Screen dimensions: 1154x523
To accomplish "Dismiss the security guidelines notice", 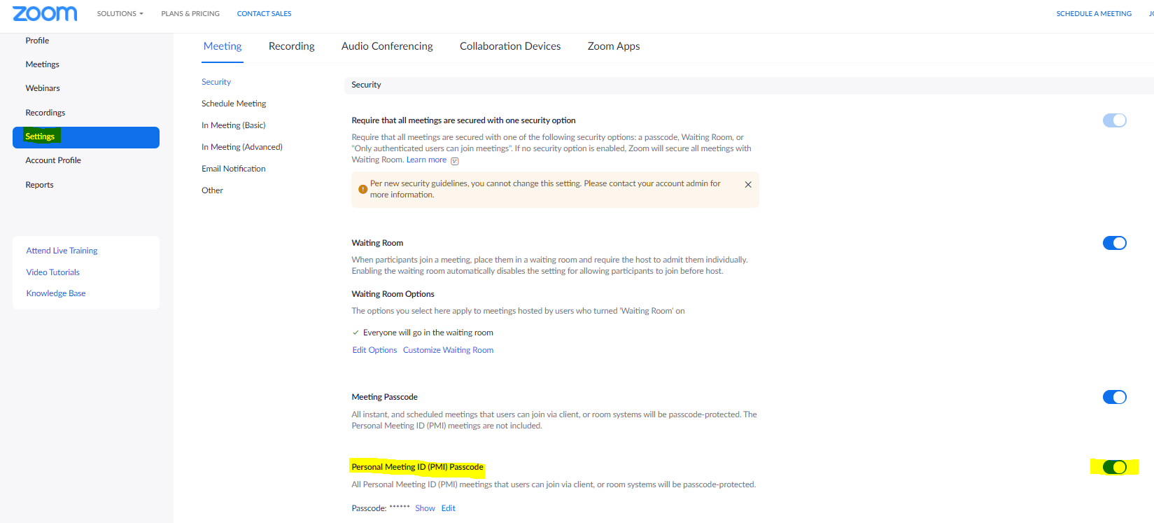I will [748, 185].
